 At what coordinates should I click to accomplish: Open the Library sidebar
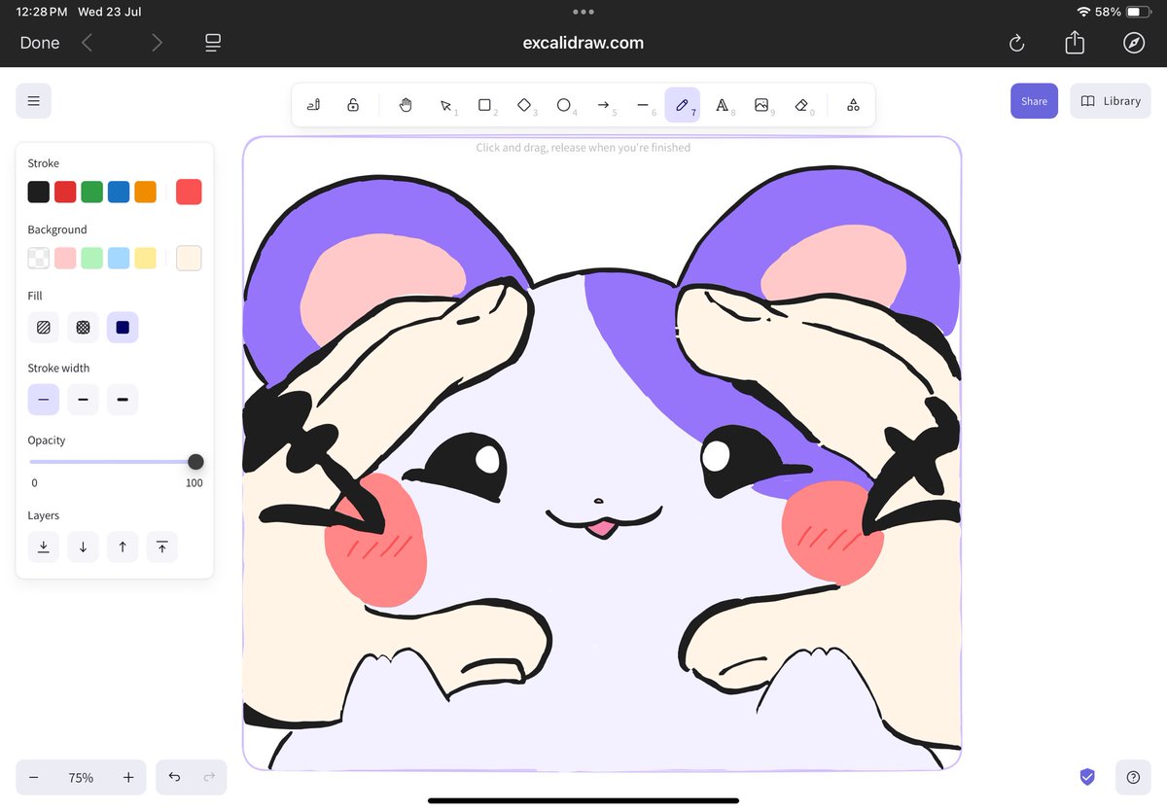coord(1110,101)
